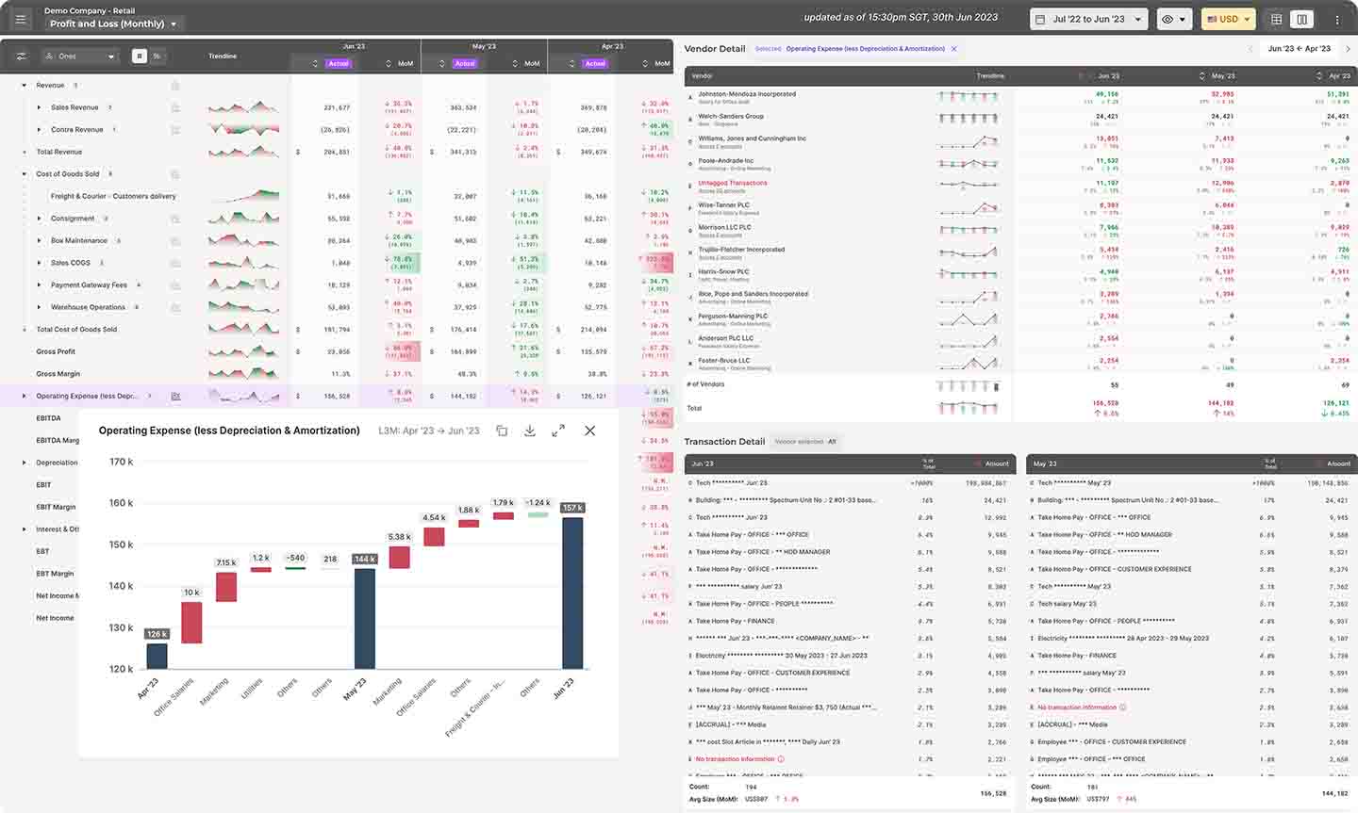Copy the Operating Expense waterfall chart

[x=502, y=431]
